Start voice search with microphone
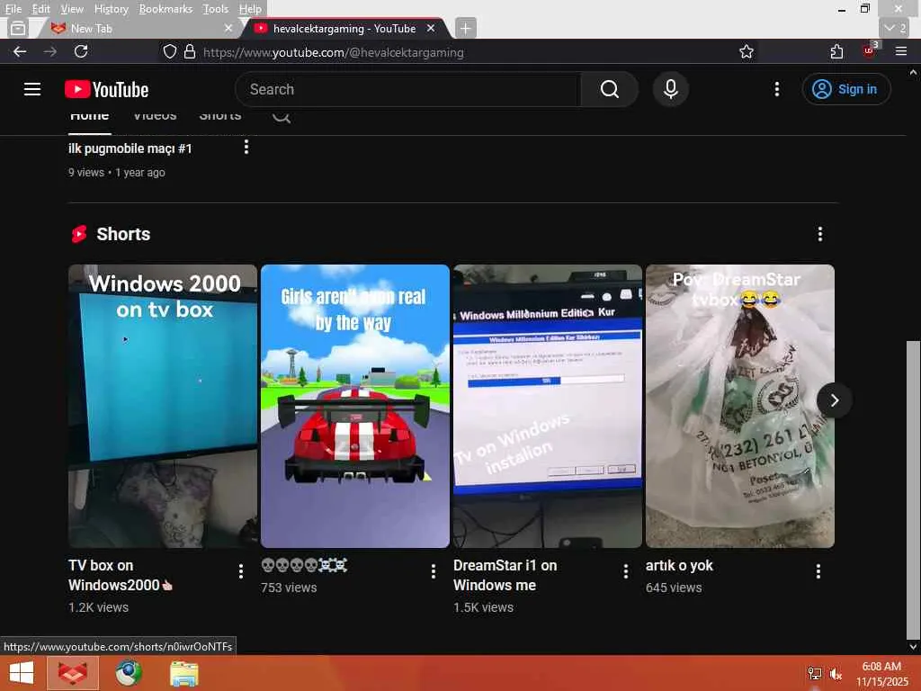This screenshot has width=921, height=691. (670, 89)
